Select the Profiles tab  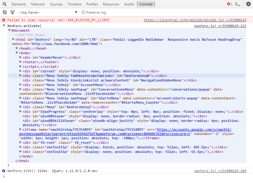click(x=92, y=4)
